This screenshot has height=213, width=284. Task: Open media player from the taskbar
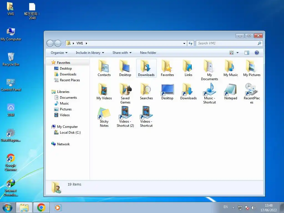(x=58, y=207)
